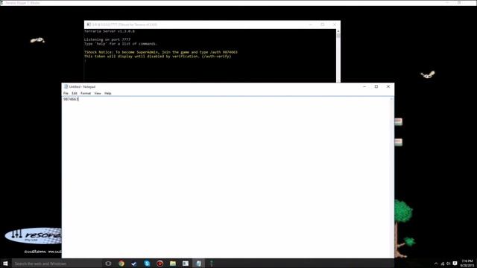Open the Edit menu in Notepad
The width and height of the screenshot is (477, 268).
[x=75, y=93]
